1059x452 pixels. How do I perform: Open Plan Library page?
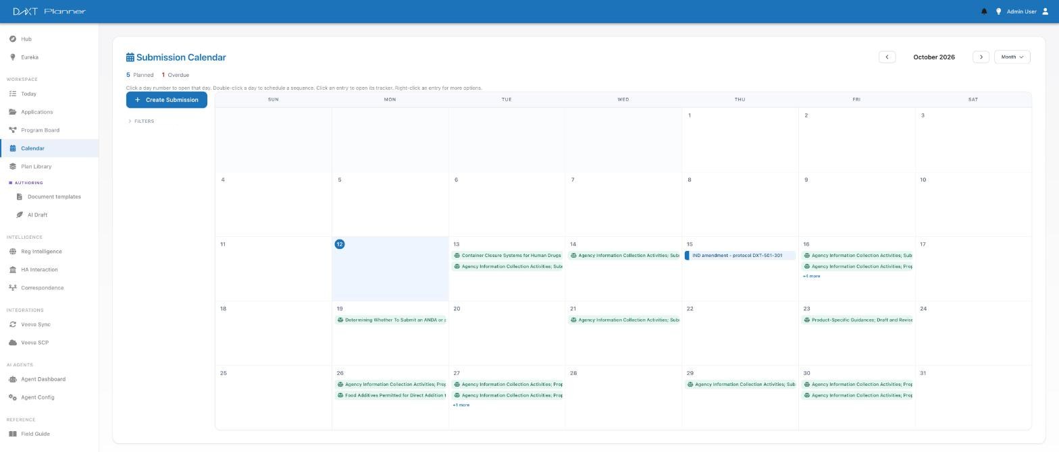point(49,167)
